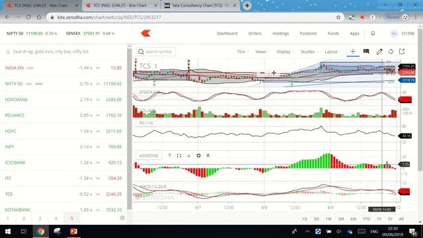The width and height of the screenshot is (423, 238).
Task: Open the Orders page
Action: (255, 33)
